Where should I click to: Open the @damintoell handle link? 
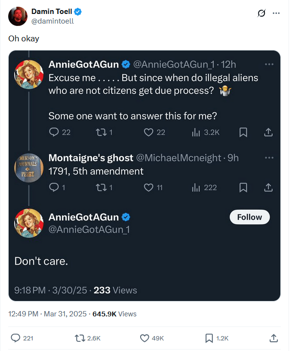53,21
